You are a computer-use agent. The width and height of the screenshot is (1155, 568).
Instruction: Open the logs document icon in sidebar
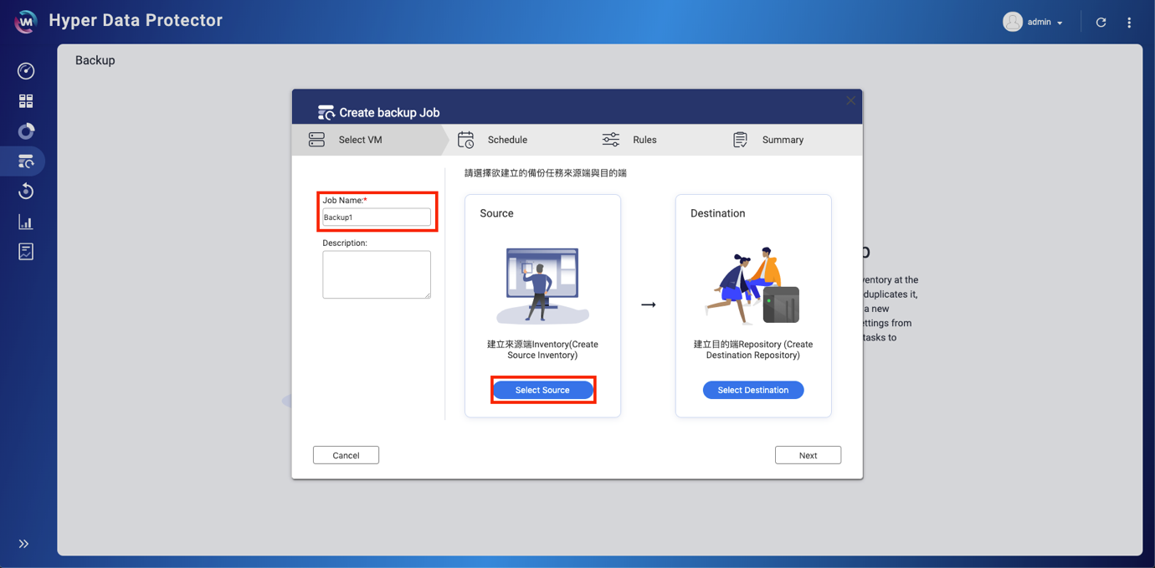click(26, 252)
